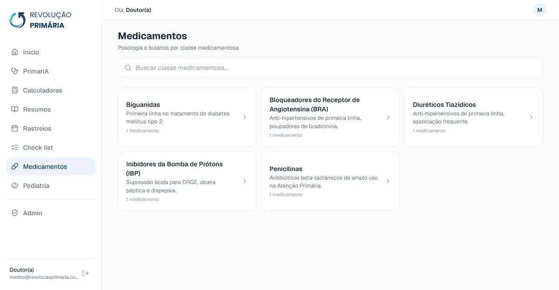559x290 pixels.
Task: Click '1 medicamento' count under Inibidores da Bomba
Action: [x=143, y=199]
